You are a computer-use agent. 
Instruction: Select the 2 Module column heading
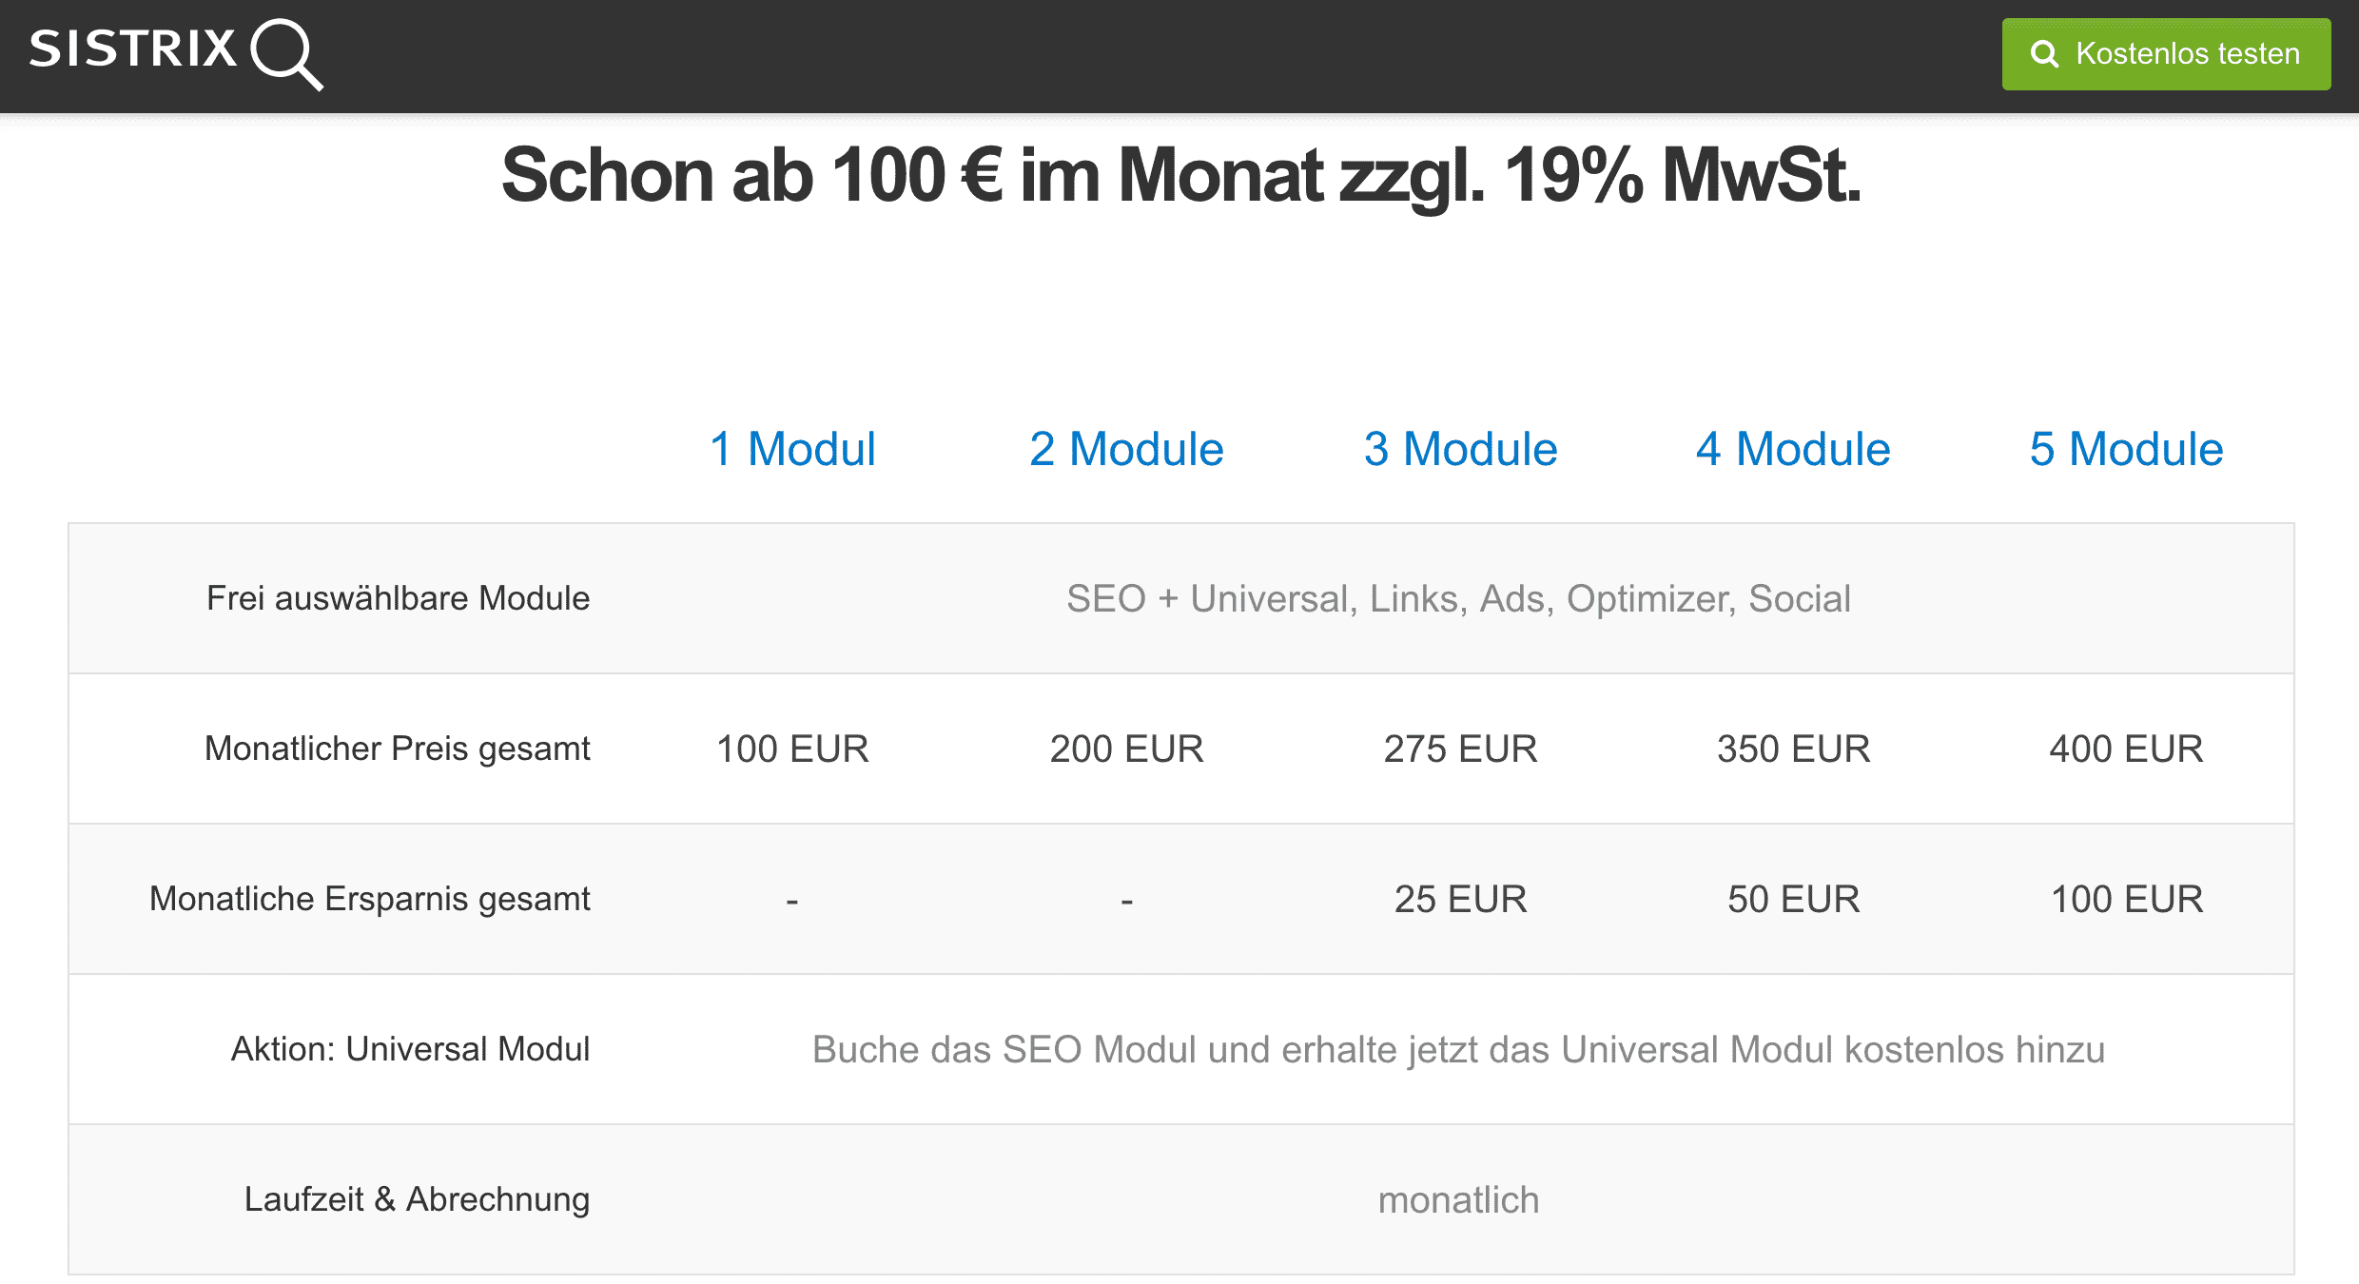click(1126, 449)
